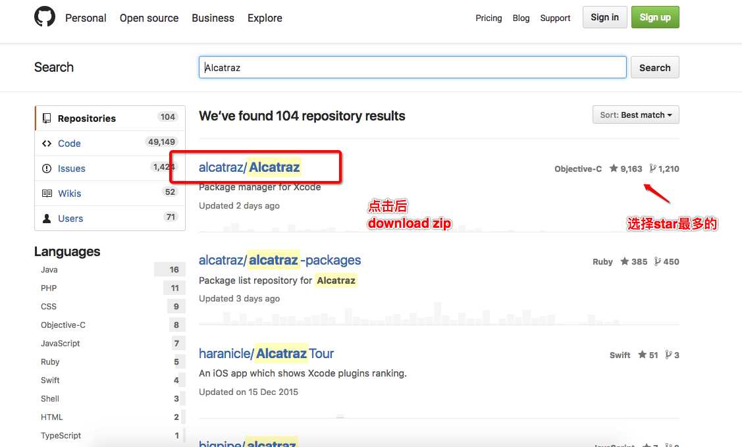Select the Users person icon in sidebar
The image size is (742, 447).
pos(46,219)
